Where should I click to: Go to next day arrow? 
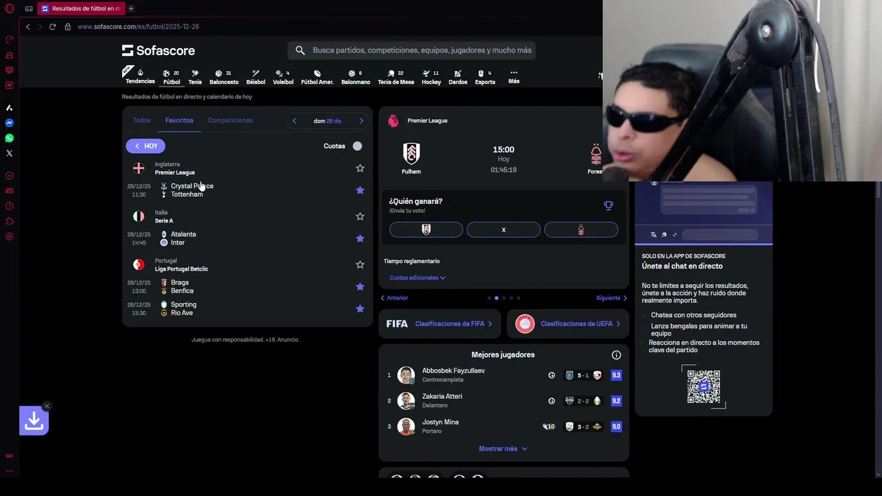361,121
